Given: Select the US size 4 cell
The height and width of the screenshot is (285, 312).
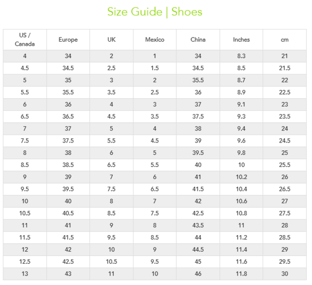Looking at the screenshot, I should pyautogui.click(x=24, y=56).
